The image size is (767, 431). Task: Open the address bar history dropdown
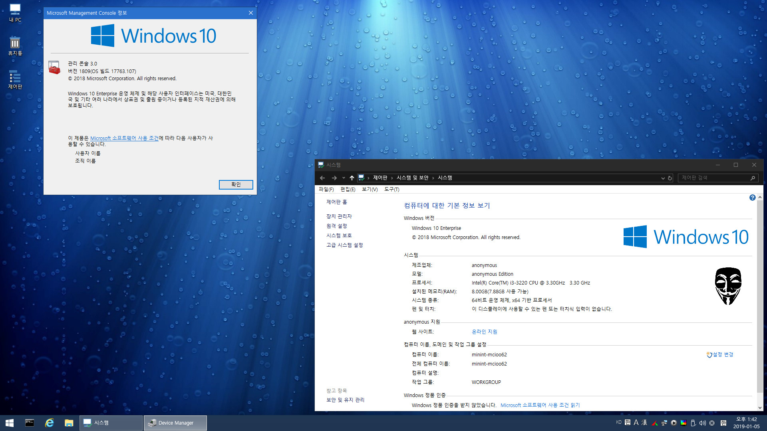tap(663, 178)
